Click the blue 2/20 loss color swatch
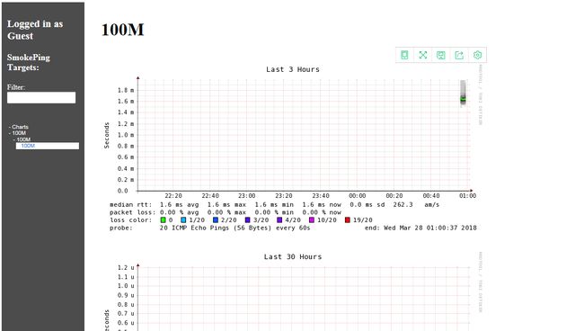Screen dimensions: 584x331 point(216,220)
